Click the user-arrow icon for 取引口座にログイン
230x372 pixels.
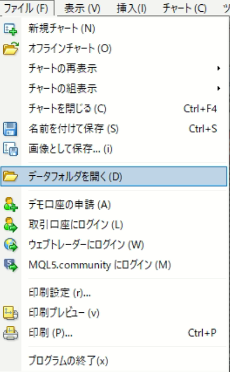pos(10,224)
